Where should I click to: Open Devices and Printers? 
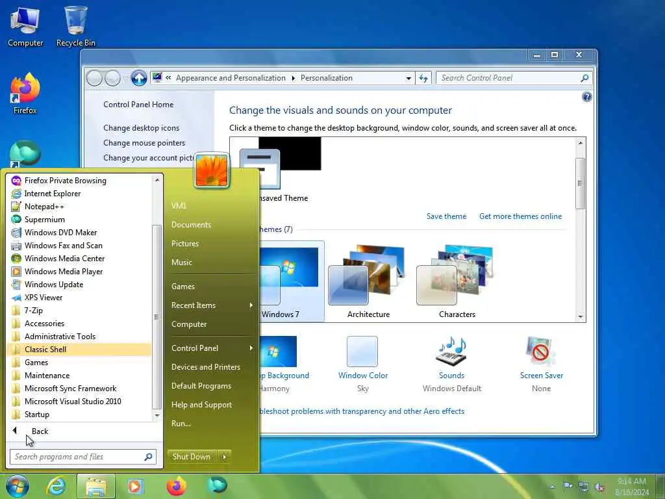206,367
